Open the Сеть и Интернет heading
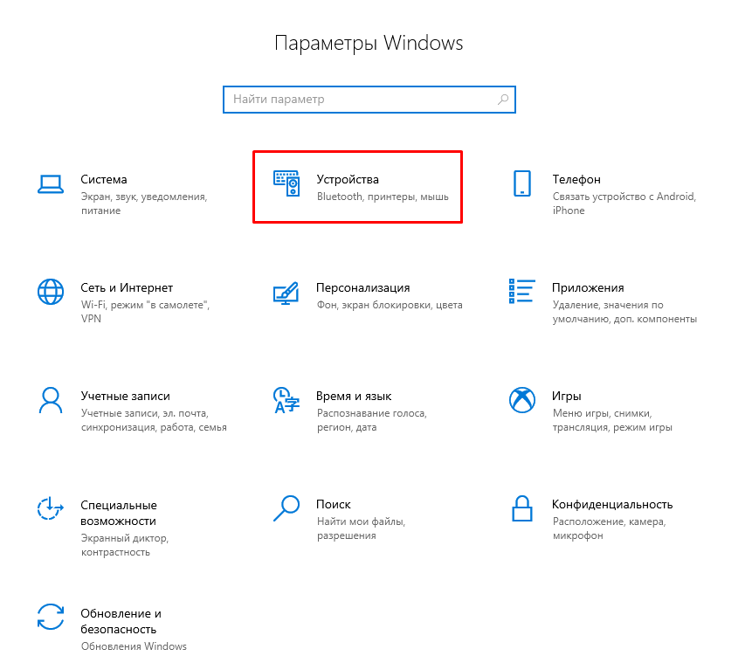The height and width of the screenshot is (656, 752). [x=127, y=287]
